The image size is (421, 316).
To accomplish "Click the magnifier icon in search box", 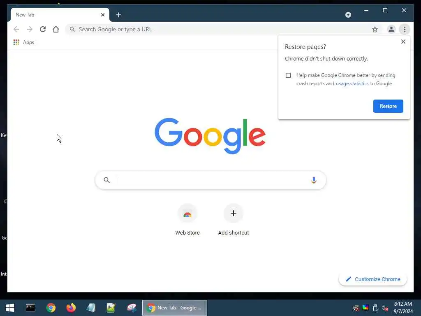I will (106, 180).
